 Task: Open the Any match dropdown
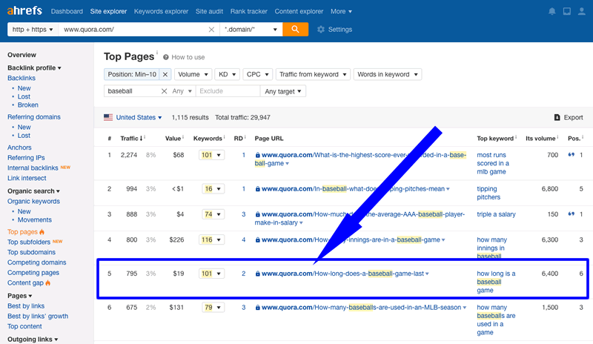coord(182,91)
